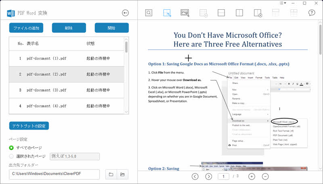Click the delete divider line icon
323x184 pixels.
pyautogui.click(x=258, y=13)
